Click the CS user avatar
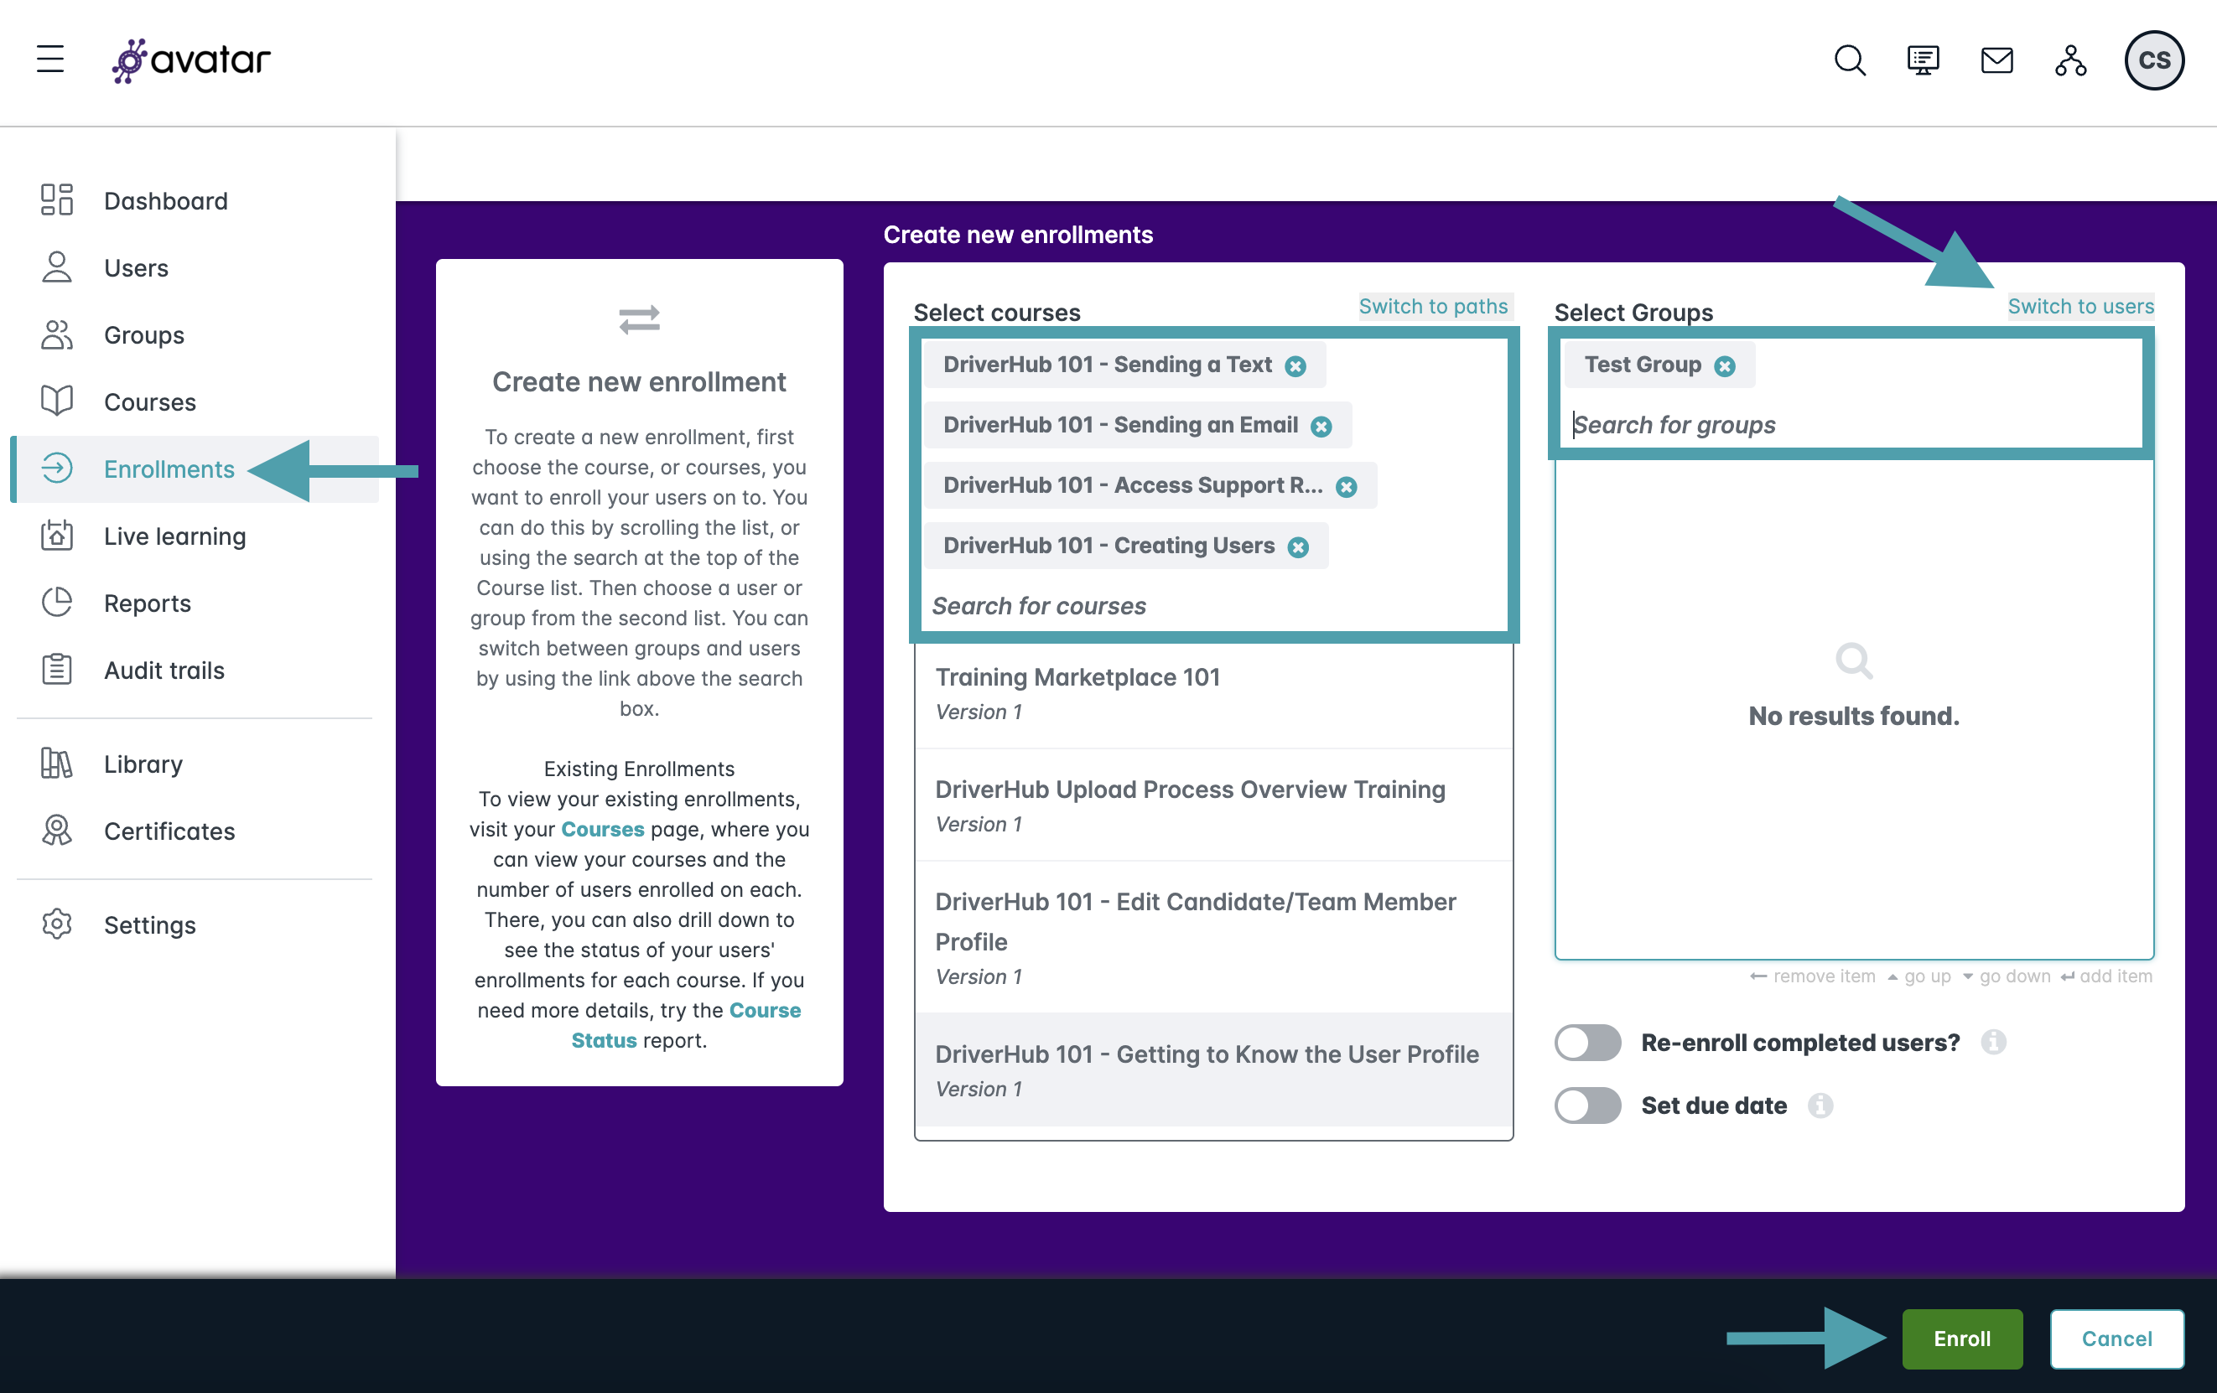Viewport: 2217px width, 1393px height. [2152, 60]
